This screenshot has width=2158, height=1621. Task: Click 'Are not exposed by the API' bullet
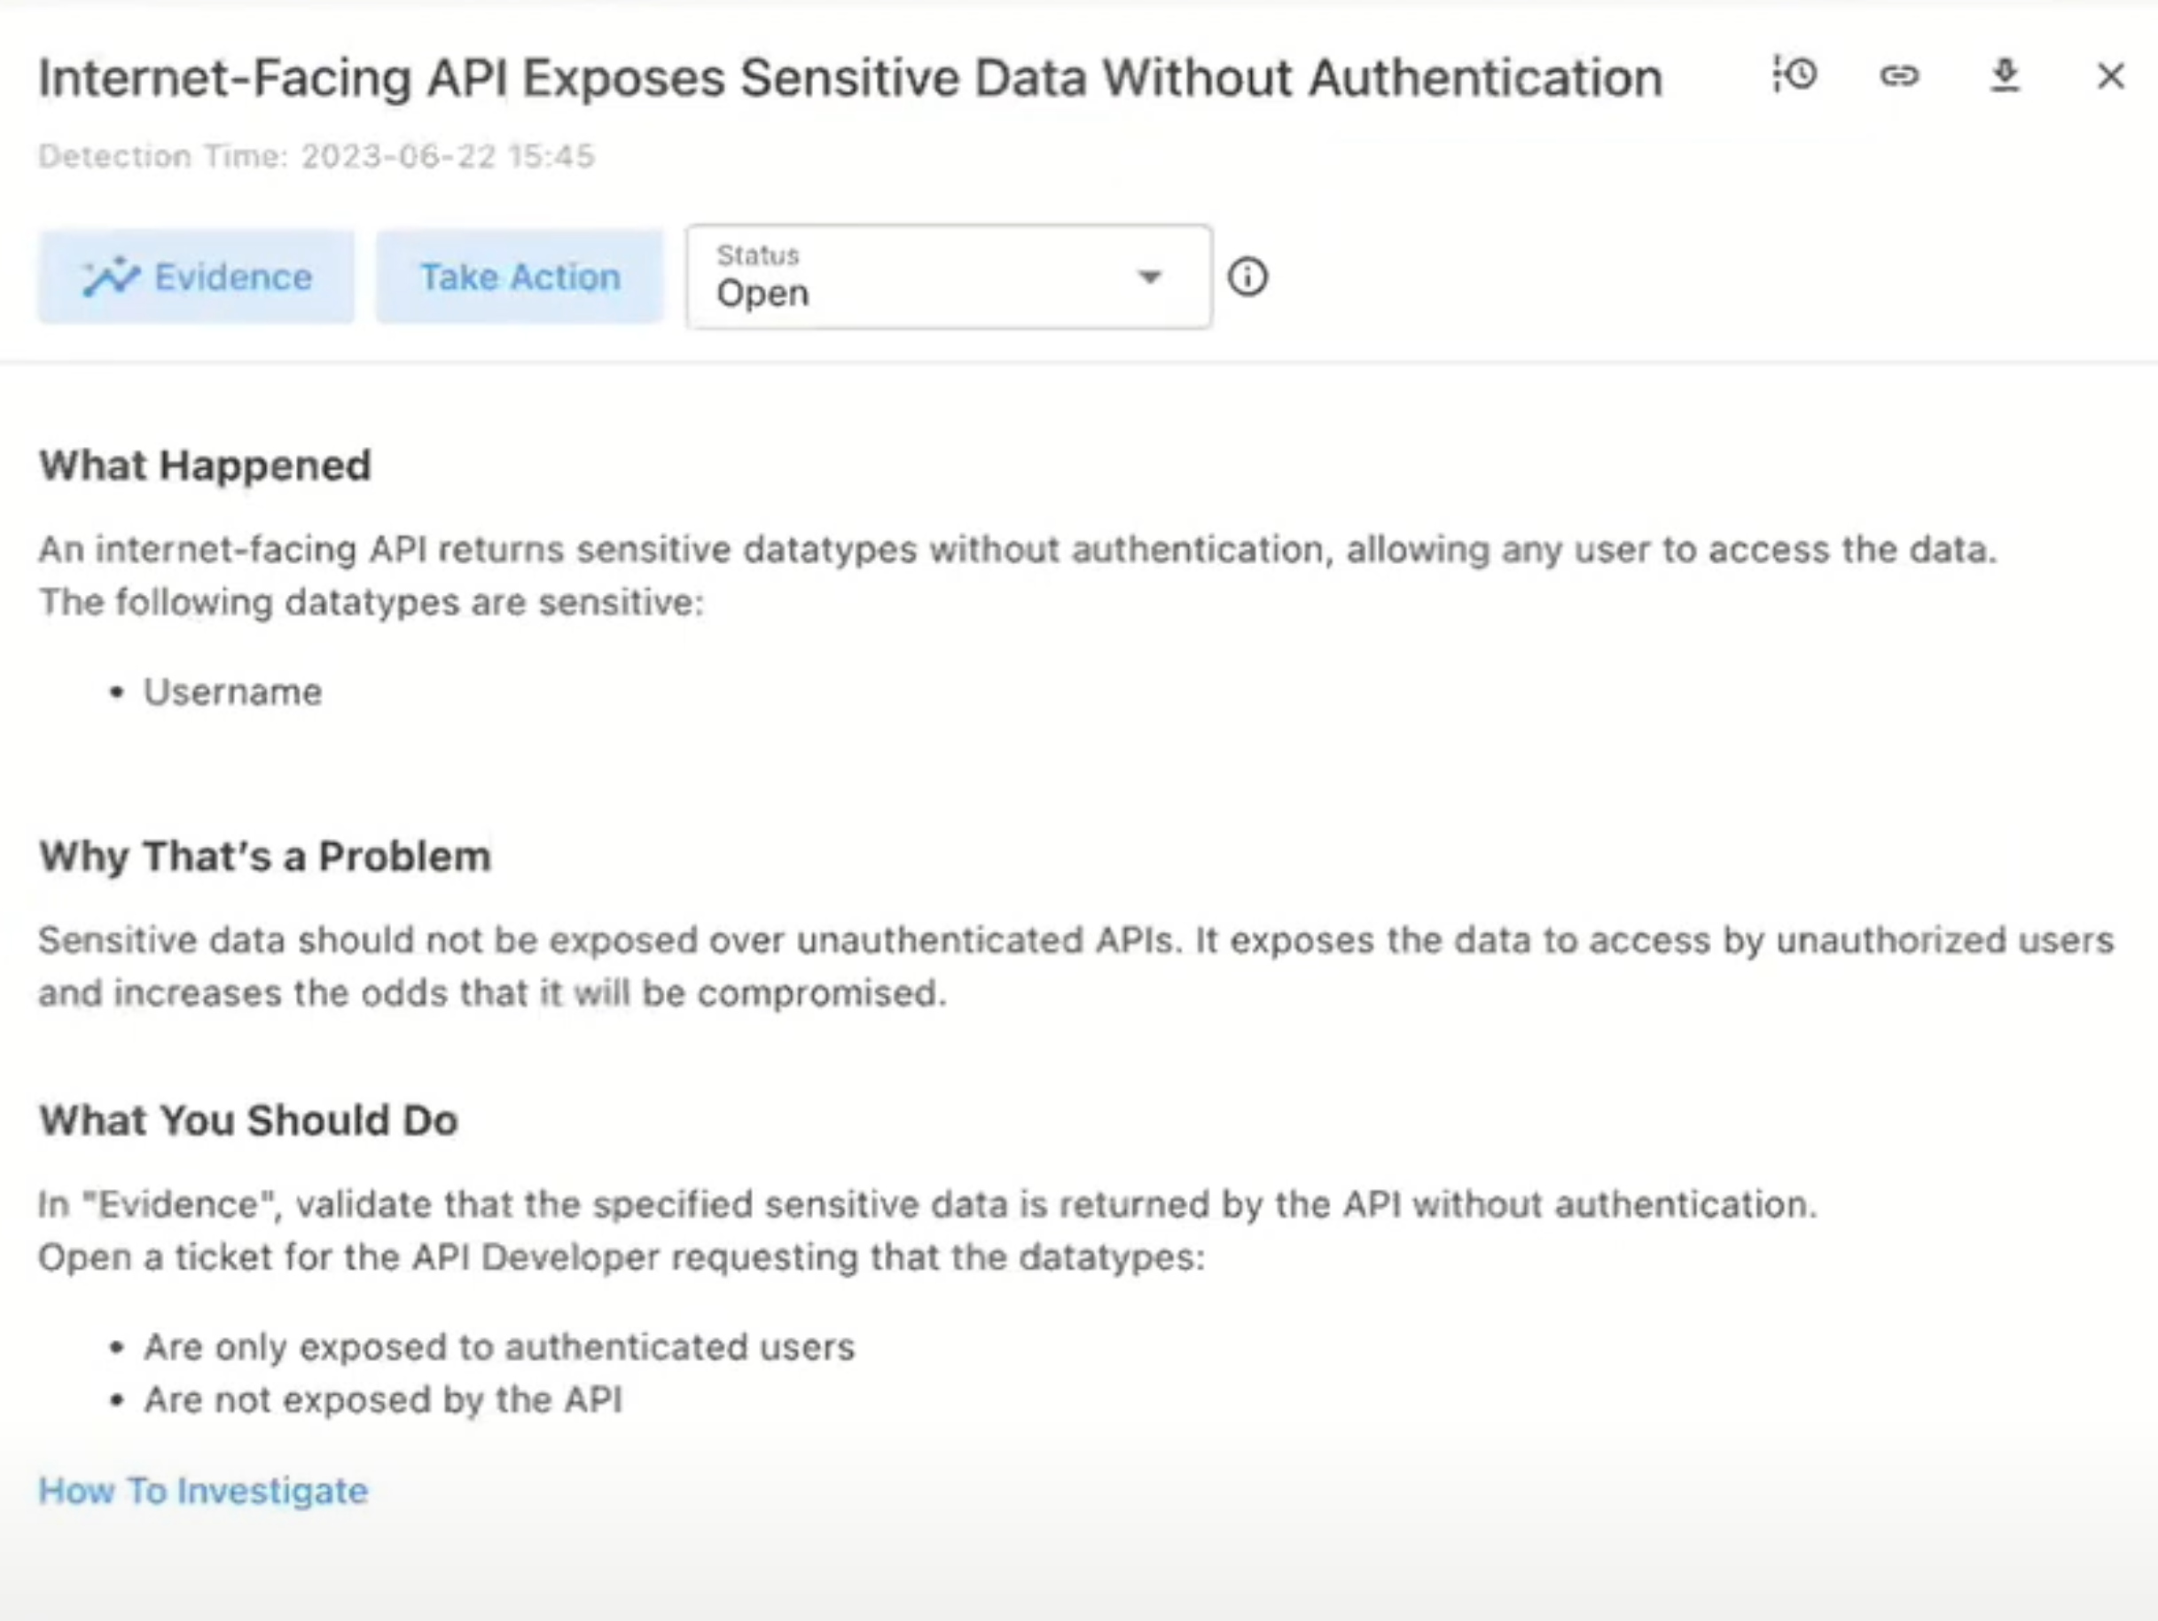click(x=382, y=1399)
